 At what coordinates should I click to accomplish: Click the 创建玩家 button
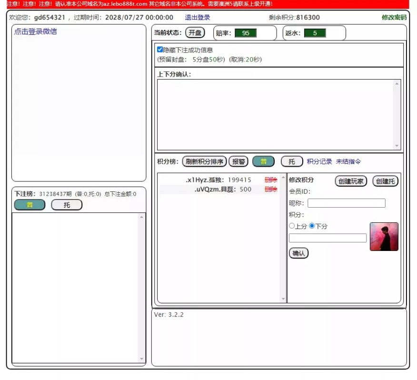[351, 181]
